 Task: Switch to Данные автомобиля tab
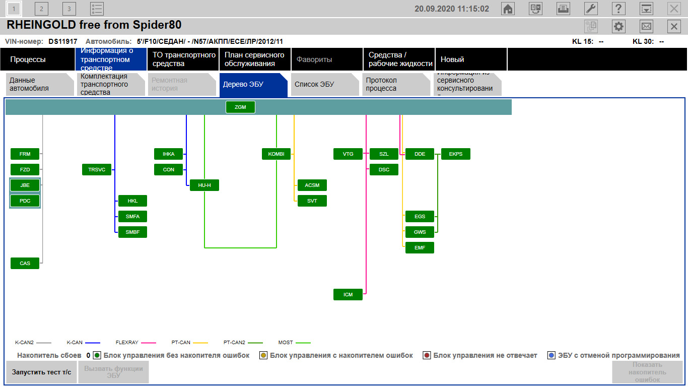point(40,84)
